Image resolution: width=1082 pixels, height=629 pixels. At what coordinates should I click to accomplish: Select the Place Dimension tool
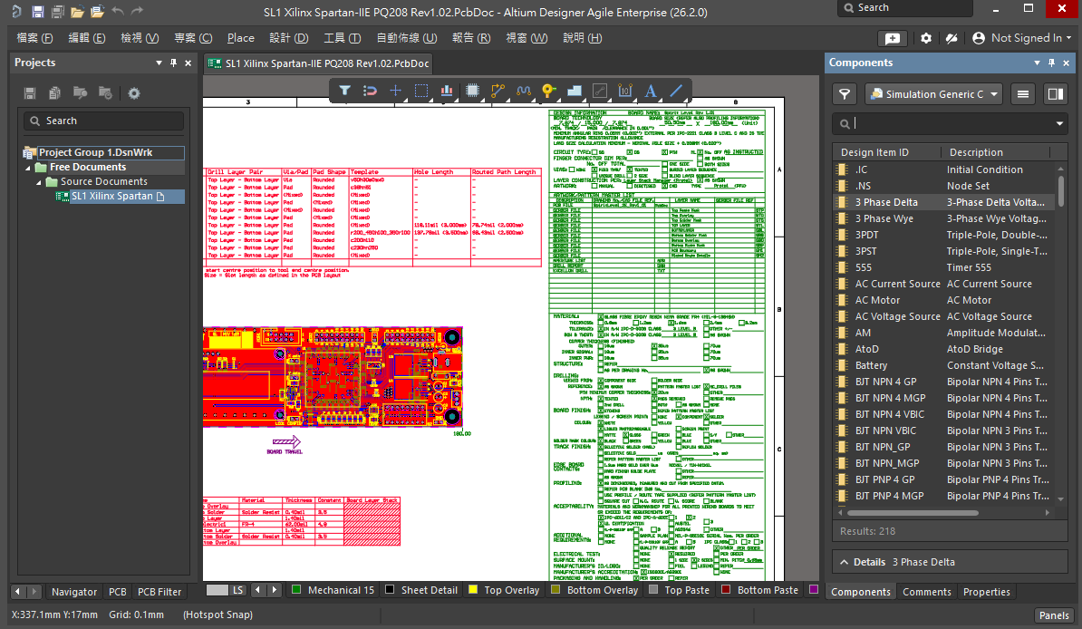tap(625, 91)
